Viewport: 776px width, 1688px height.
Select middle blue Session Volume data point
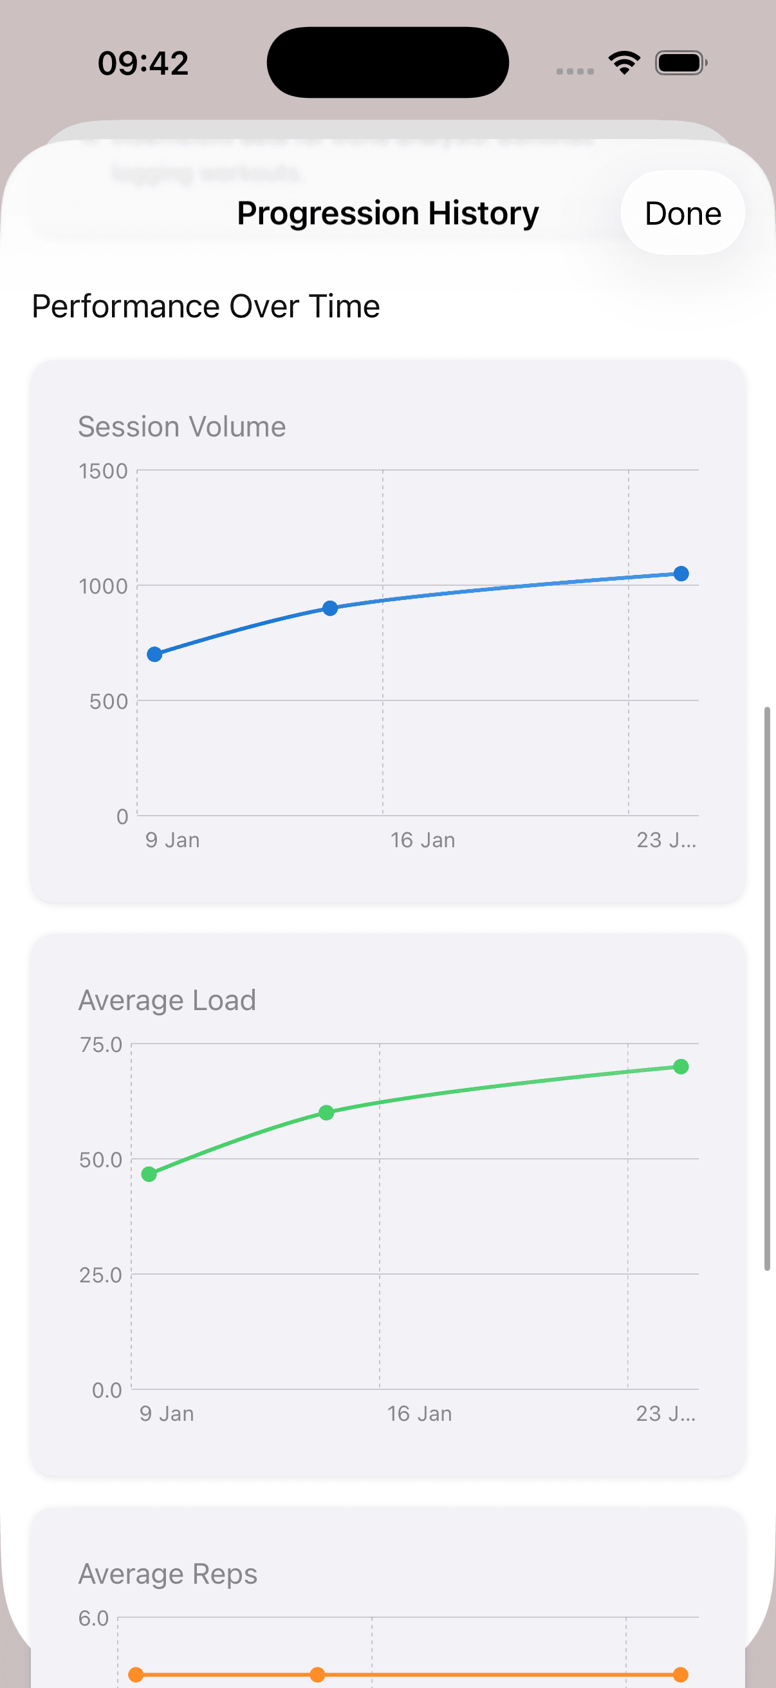point(330,608)
